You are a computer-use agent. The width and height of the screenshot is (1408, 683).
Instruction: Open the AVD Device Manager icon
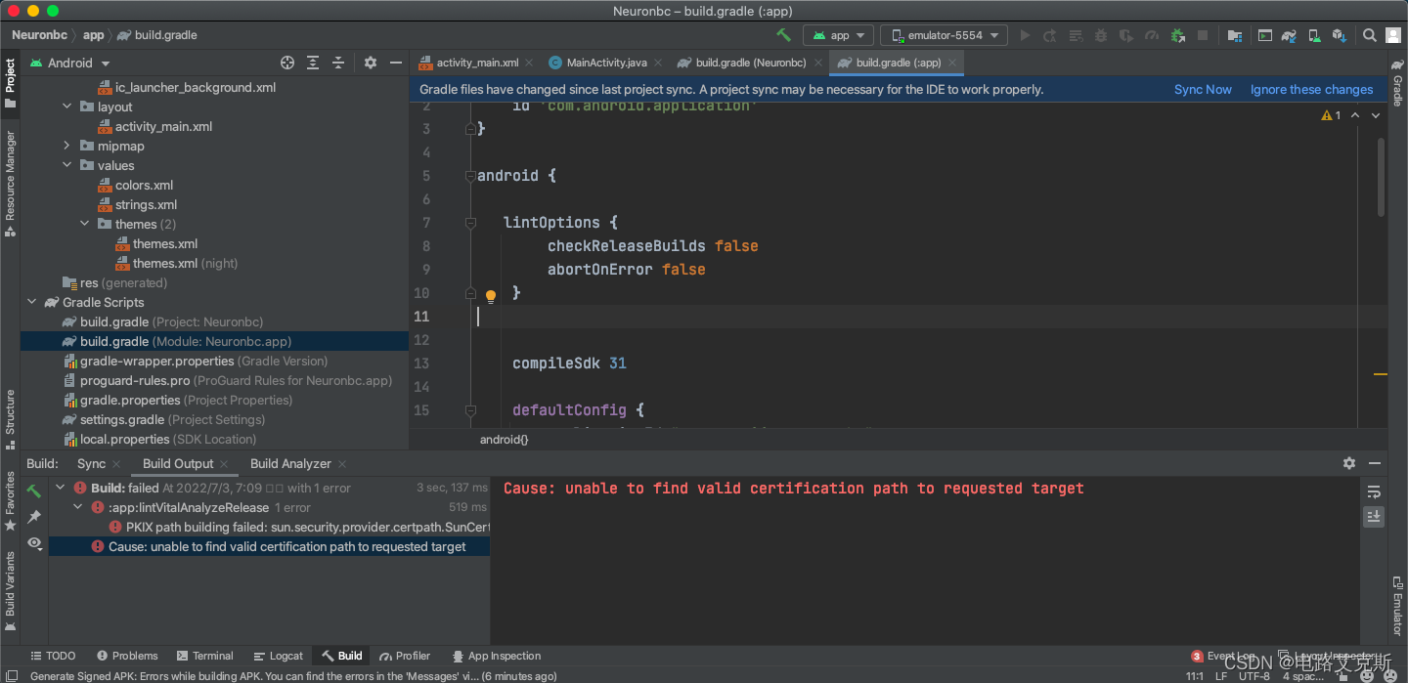coord(1315,35)
